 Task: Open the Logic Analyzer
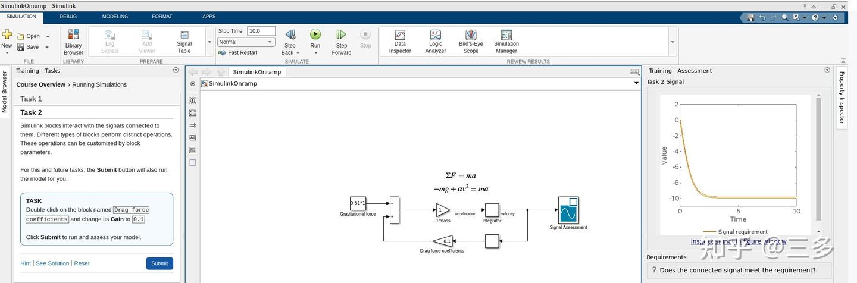[436, 42]
